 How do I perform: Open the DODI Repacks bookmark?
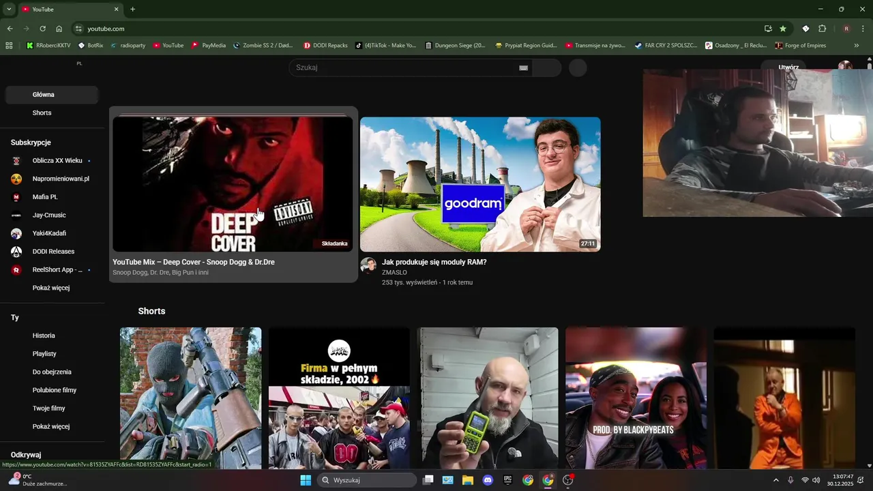325,46
